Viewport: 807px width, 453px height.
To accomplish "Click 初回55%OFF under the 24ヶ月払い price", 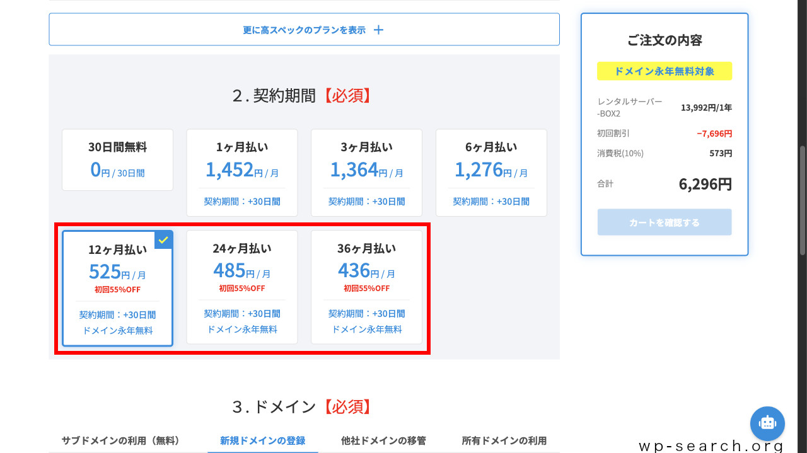I will [x=242, y=288].
